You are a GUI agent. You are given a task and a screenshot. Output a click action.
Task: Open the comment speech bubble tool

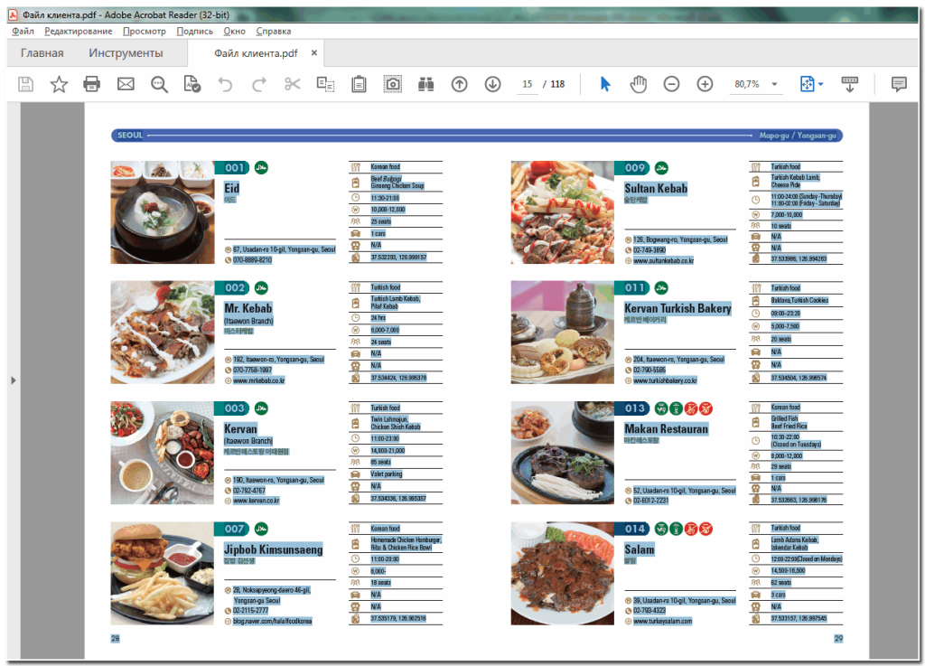(x=899, y=84)
